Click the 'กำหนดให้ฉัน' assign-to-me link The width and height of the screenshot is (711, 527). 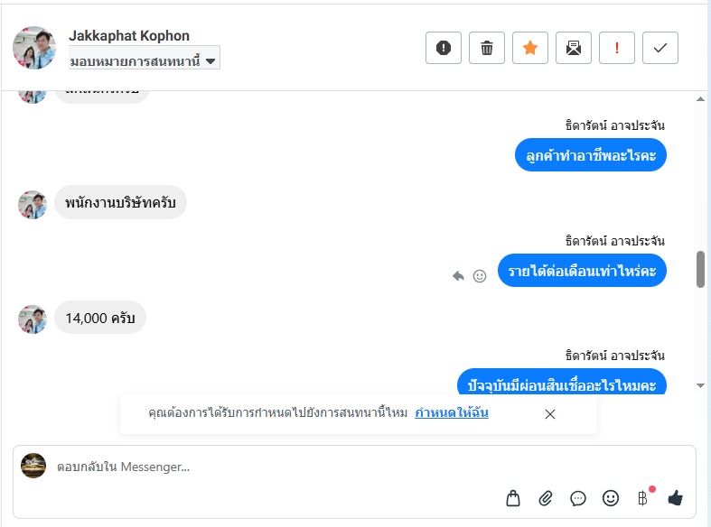[452, 413]
